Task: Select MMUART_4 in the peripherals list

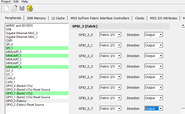Action: pos(14,67)
